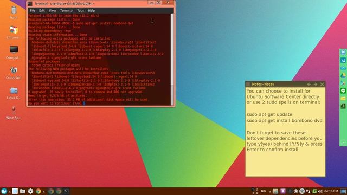This screenshot has width=347, height=195.
Task: Open the Tabs menu in Terminal
Action: (x=81, y=10)
